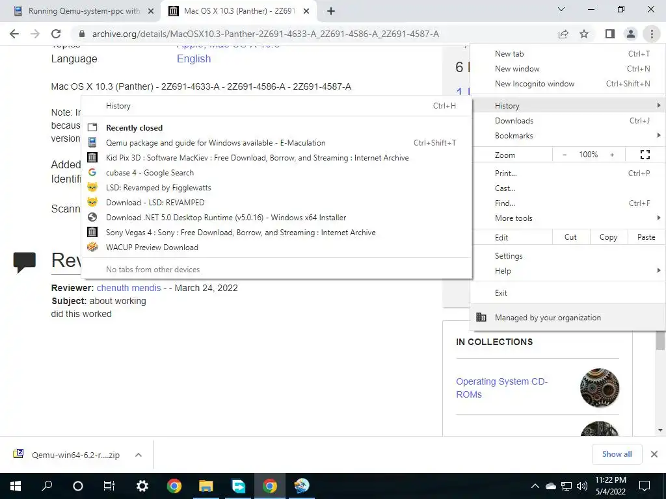This screenshot has width=666, height=499.
Task: Open reviewer chenuth mendis profile link
Action: (129, 288)
